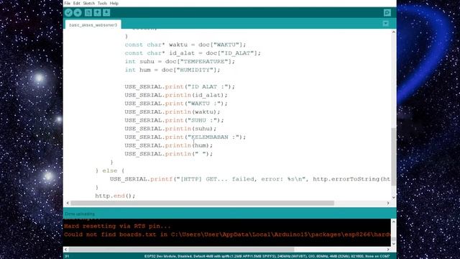Click the 'http.end();' code line

click(115, 196)
